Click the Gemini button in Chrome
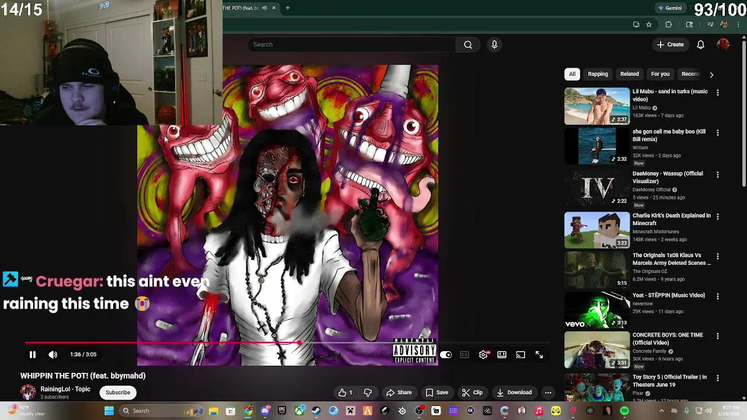Screen dimensions: 747x420 click(x=670, y=8)
